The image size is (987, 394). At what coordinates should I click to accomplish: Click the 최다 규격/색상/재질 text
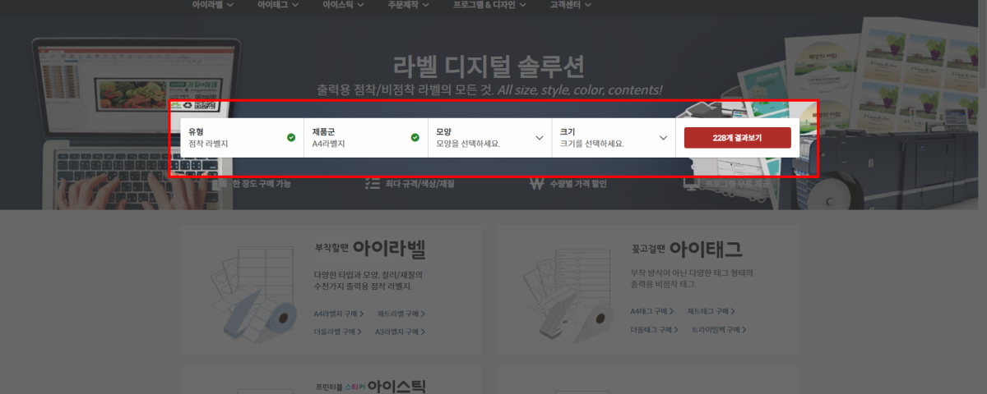click(x=419, y=184)
